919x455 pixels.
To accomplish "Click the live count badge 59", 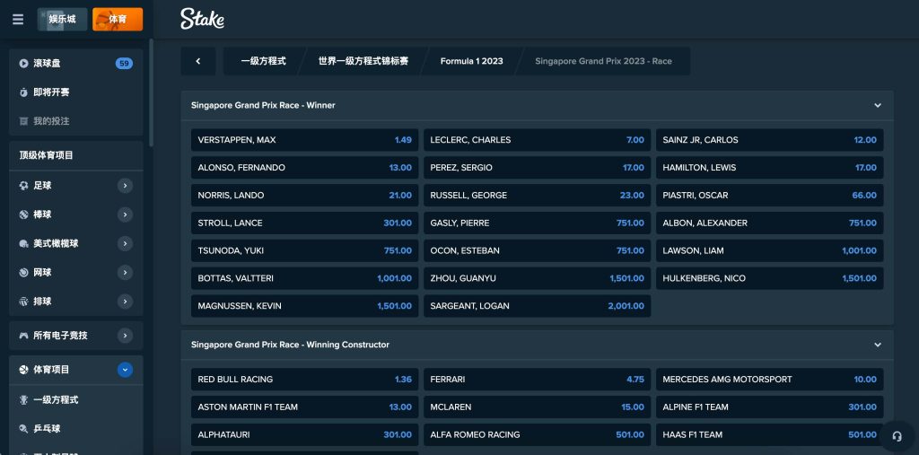I will tap(124, 64).
